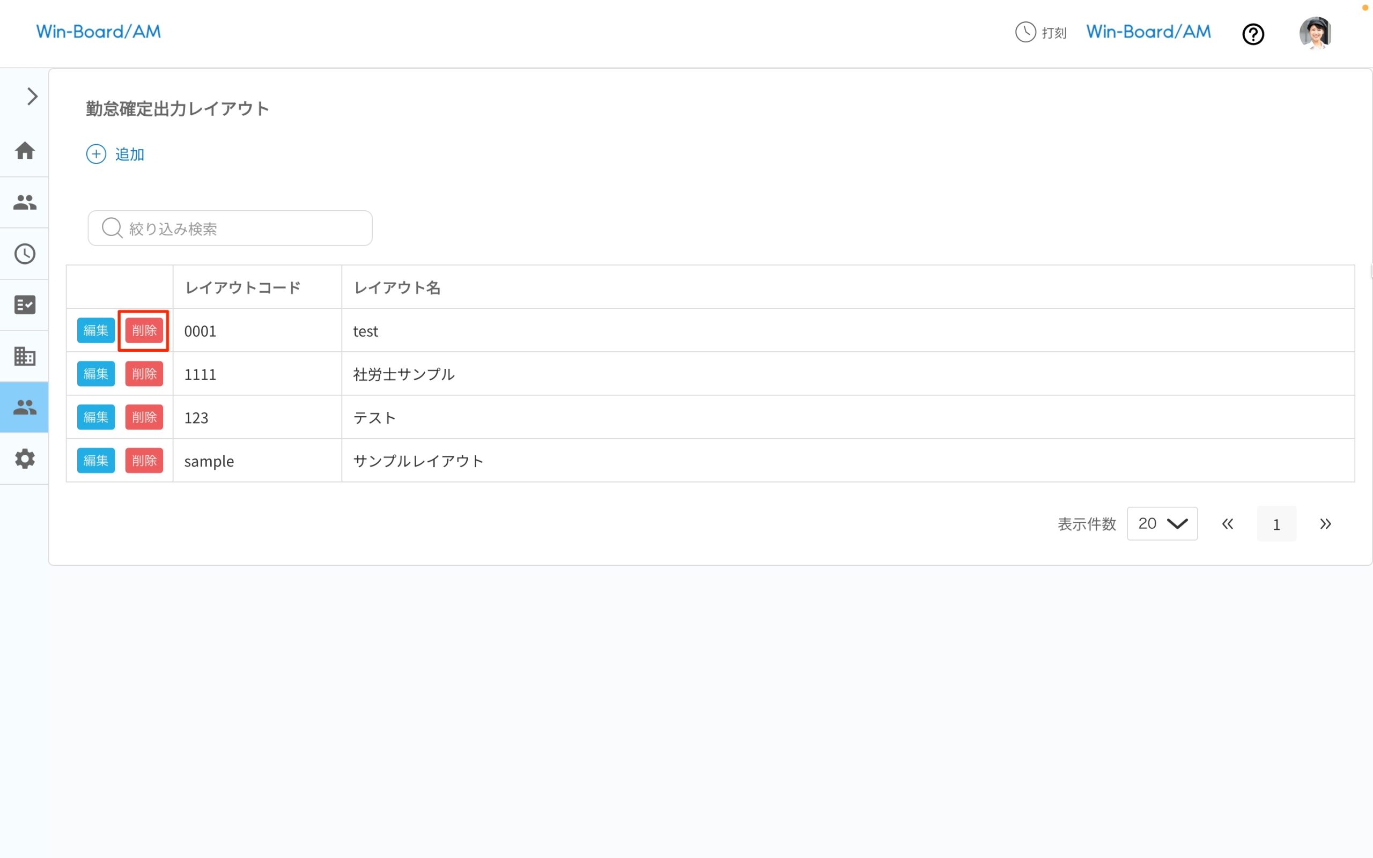1373x858 pixels.
Task: Click Win-Board/AM logo top left
Action: point(98,32)
